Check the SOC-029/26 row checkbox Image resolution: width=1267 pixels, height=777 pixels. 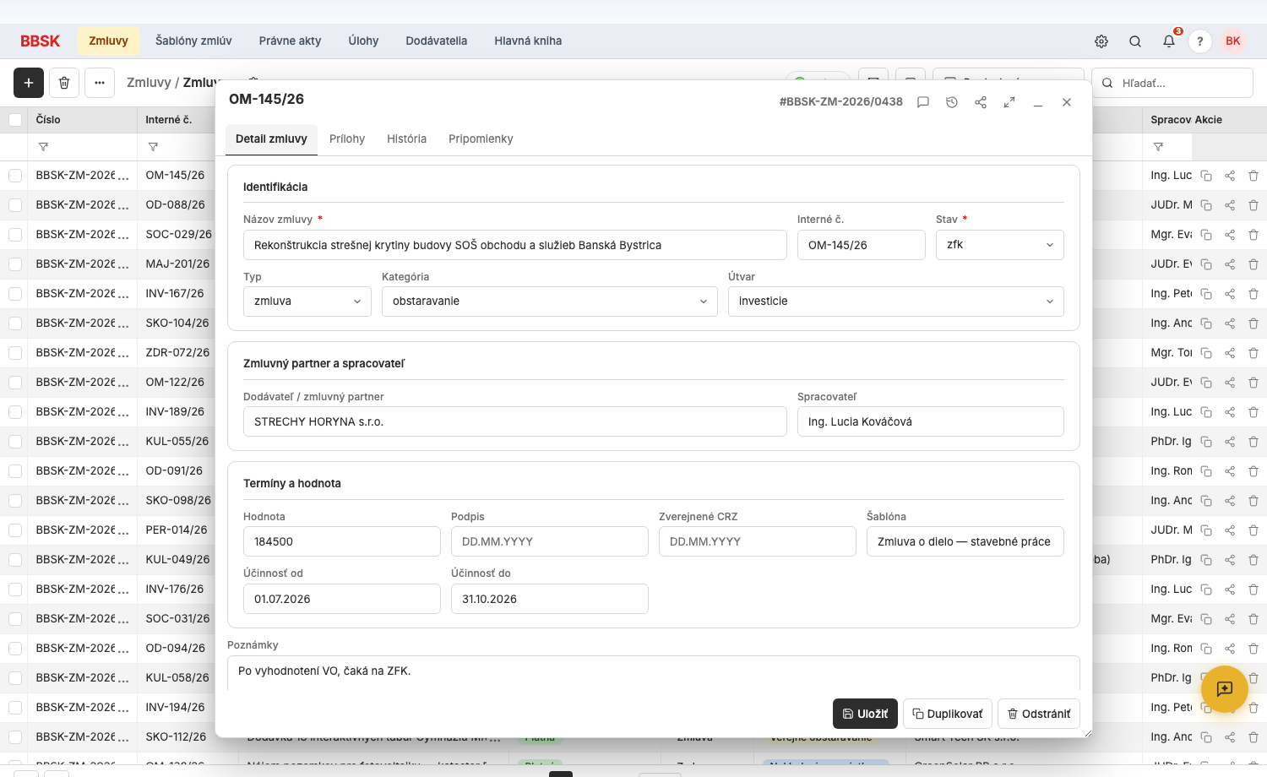tap(15, 235)
